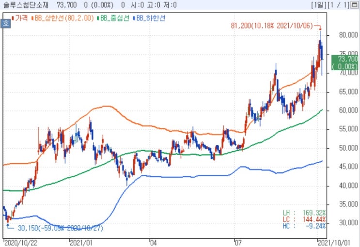
Task: Click the LC : 144.44% value
Action: click(304, 219)
